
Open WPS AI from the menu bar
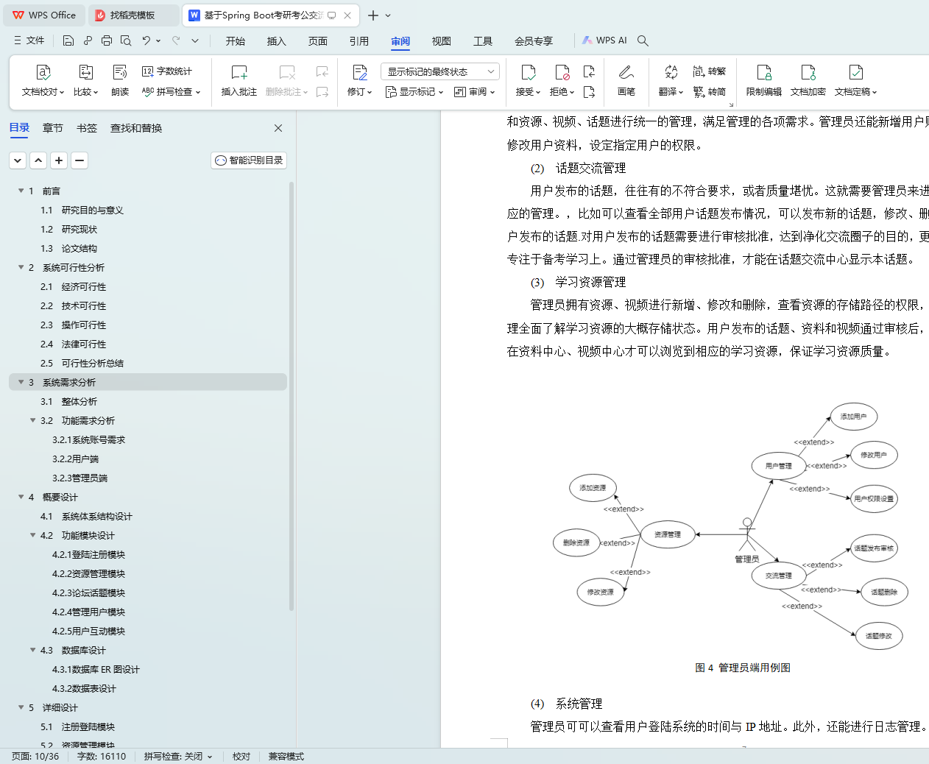click(x=604, y=40)
